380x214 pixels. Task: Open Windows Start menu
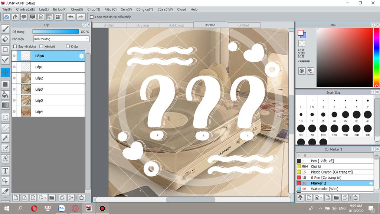tap(7, 208)
